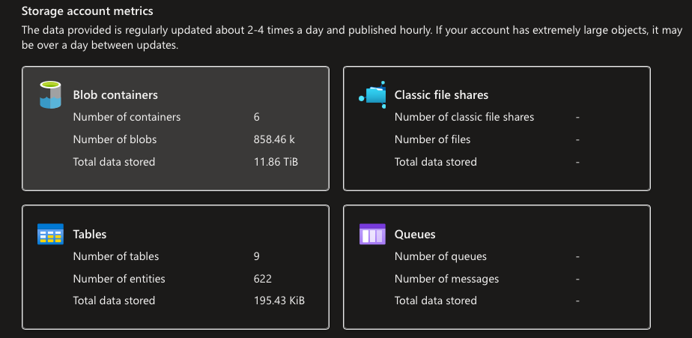692x338 pixels.
Task: Click the Classic file shares folder icon
Action: click(x=372, y=94)
